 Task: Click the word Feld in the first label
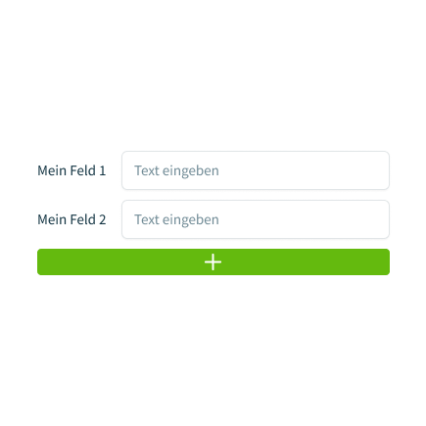point(83,170)
